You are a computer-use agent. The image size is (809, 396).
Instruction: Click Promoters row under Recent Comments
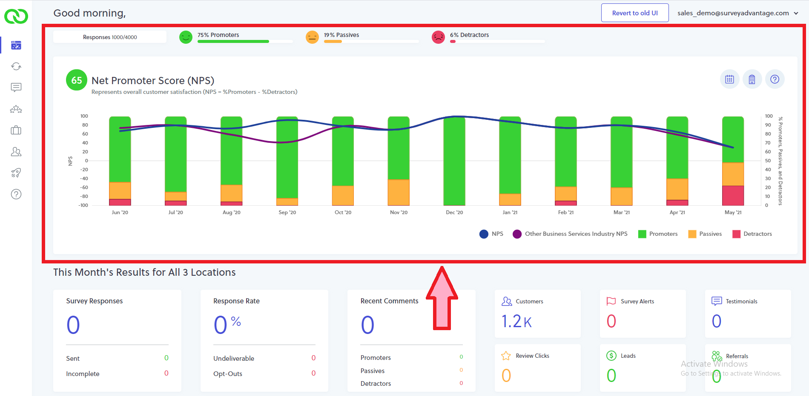pyautogui.click(x=411, y=358)
